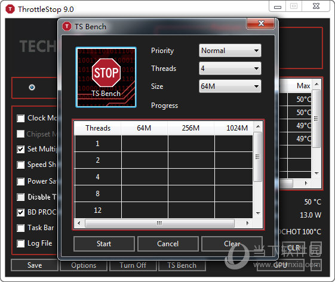Viewport: 335px width, 282px height.
Task: Click core table scroll up arrow
Action: click(316, 84)
